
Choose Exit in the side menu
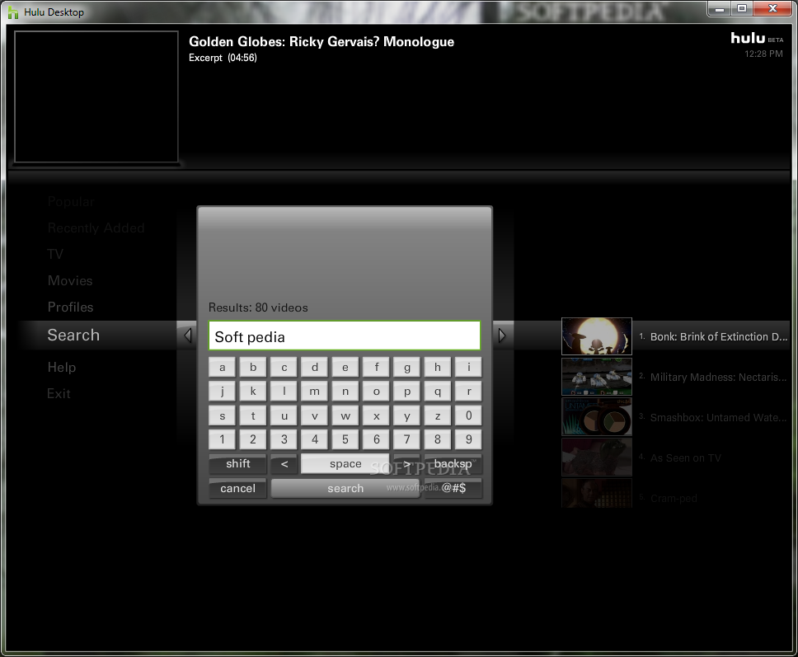(x=59, y=393)
